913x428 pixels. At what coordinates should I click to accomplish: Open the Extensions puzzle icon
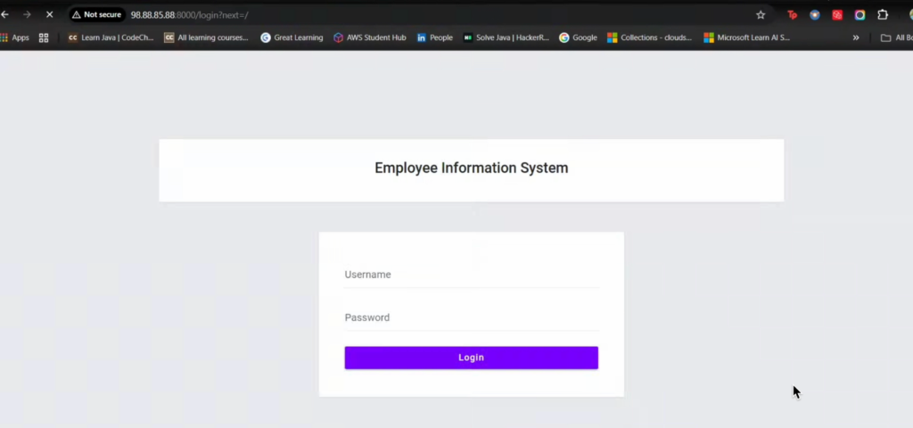point(883,15)
